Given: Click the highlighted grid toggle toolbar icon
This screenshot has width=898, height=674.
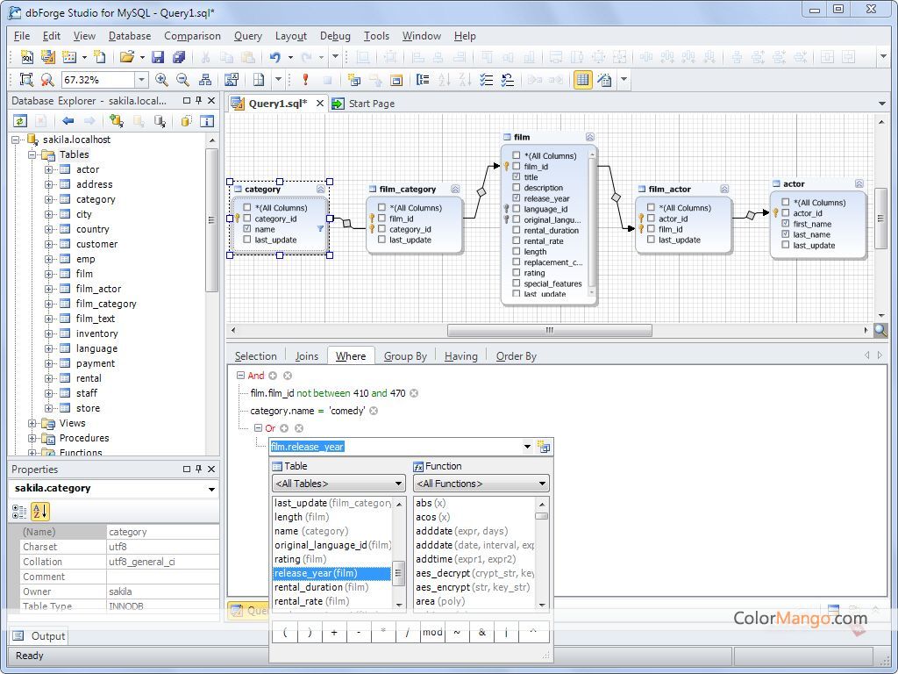Looking at the screenshot, I should click(582, 80).
